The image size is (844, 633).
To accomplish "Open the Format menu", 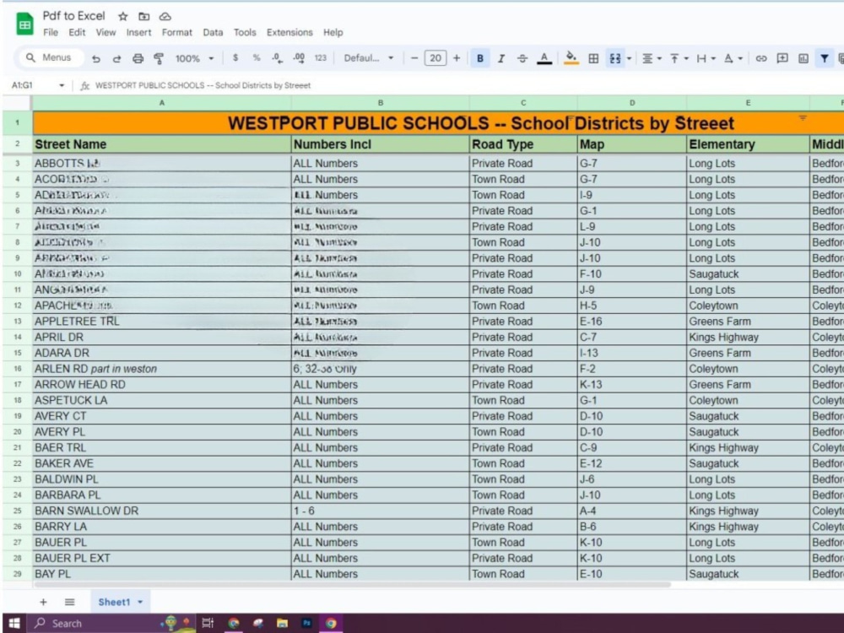I will pyautogui.click(x=177, y=32).
